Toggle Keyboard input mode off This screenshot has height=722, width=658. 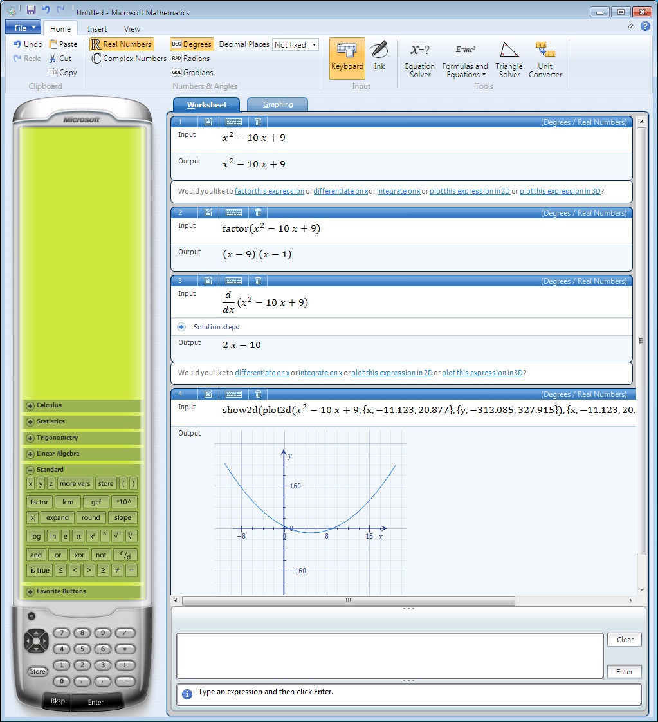pos(347,59)
